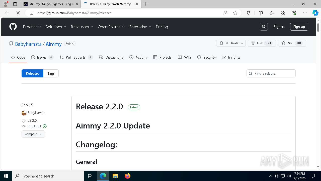Viewport: 321px width, 181px height.
Task: Expand the Enterprise menu
Action: pyautogui.click(x=140, y=27)
